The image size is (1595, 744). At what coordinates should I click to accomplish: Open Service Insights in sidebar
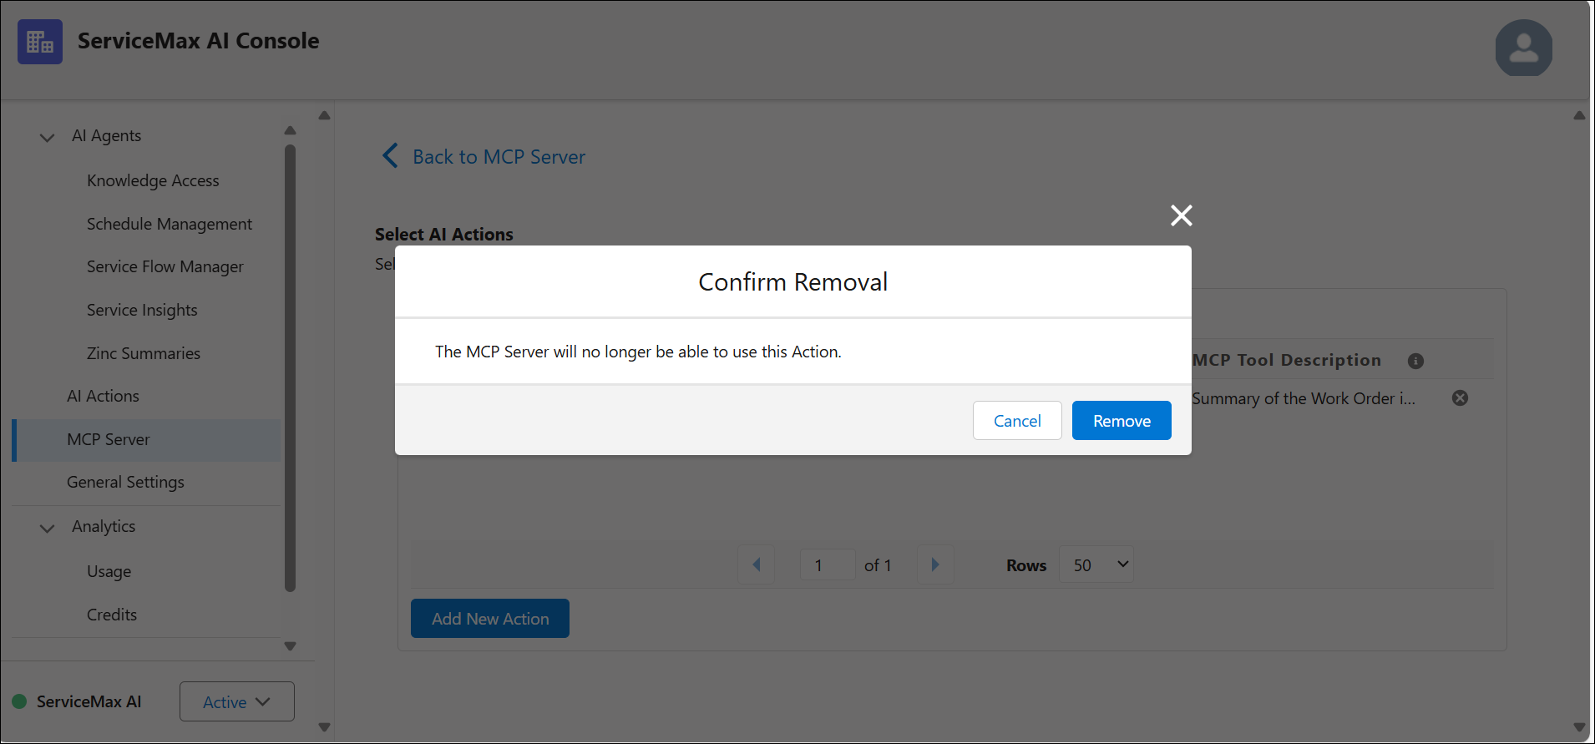(142, 310)
